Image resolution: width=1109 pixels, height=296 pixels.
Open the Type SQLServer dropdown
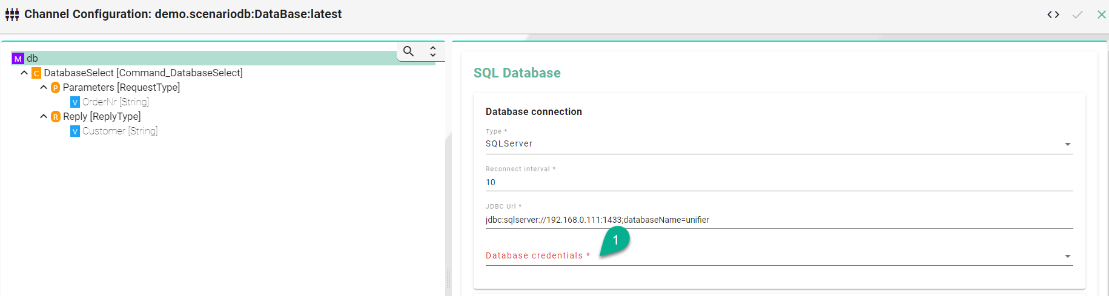coord(1067,144)
